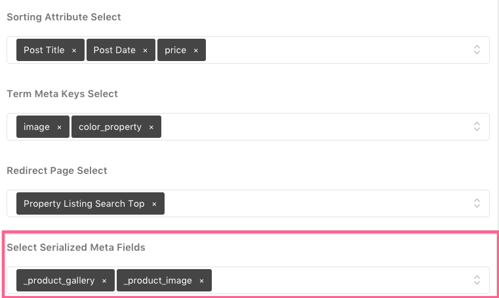Open the Term Meta Keys dropdown arrows
The image size is (499, 298).
tap(477, 127)
